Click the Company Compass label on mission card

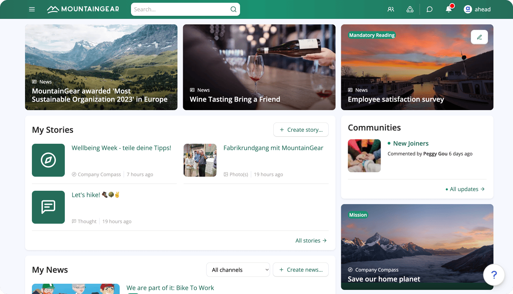pos(373,270)
